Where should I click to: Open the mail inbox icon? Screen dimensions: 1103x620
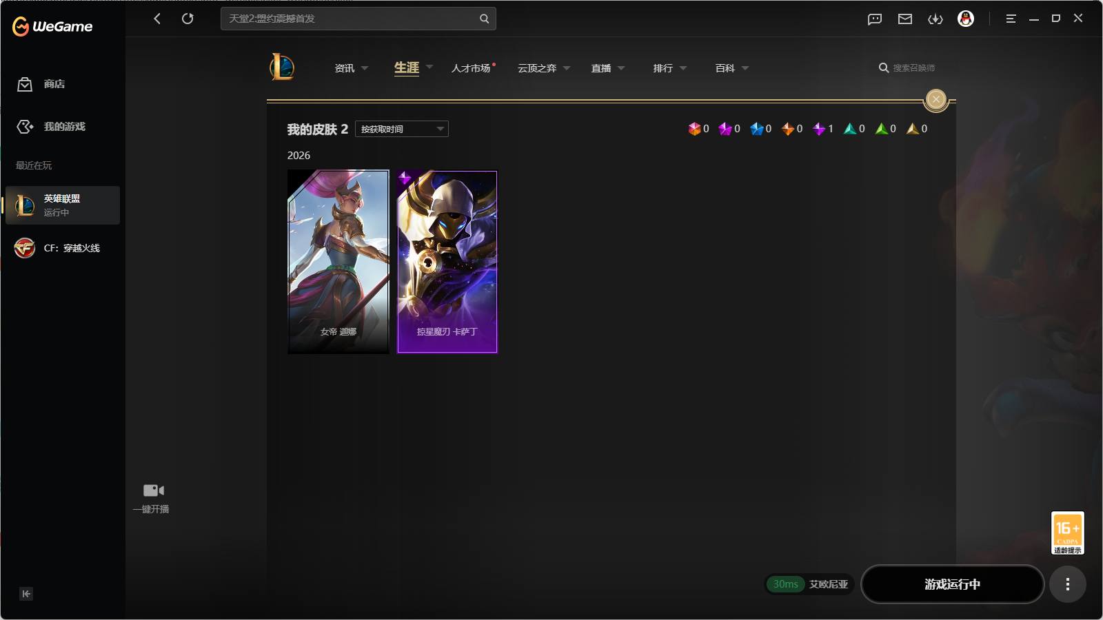905,19
